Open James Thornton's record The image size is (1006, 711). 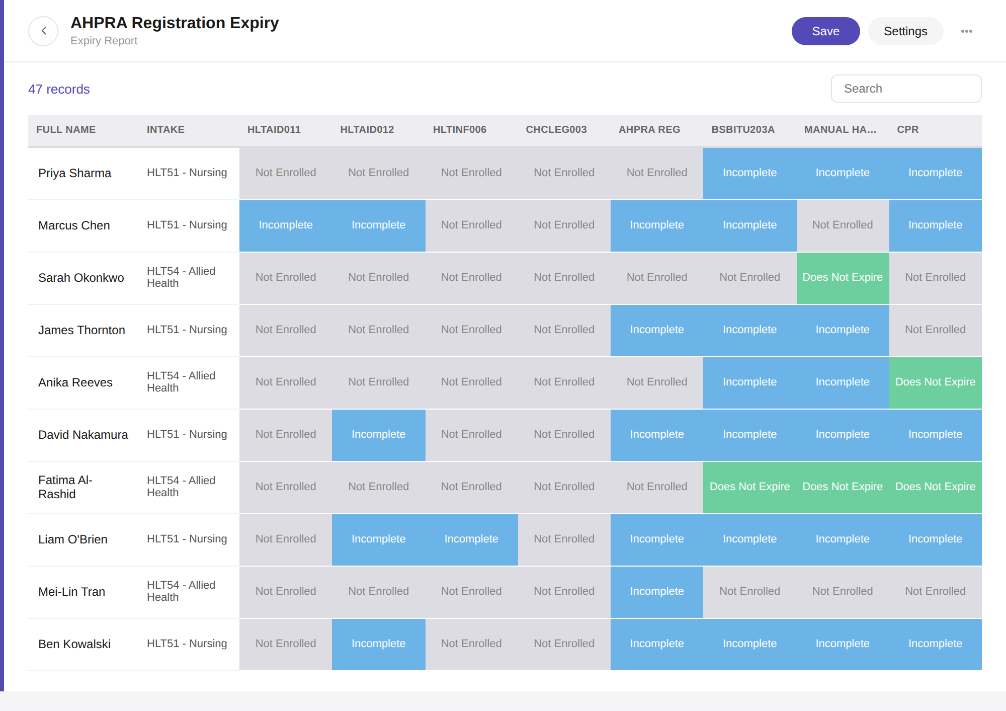[81, 330]
